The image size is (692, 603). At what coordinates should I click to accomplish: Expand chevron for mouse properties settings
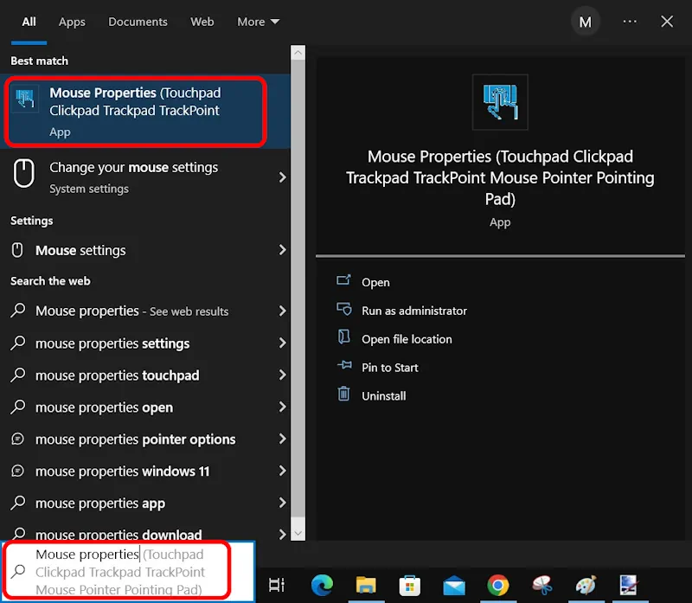(283, 343)
